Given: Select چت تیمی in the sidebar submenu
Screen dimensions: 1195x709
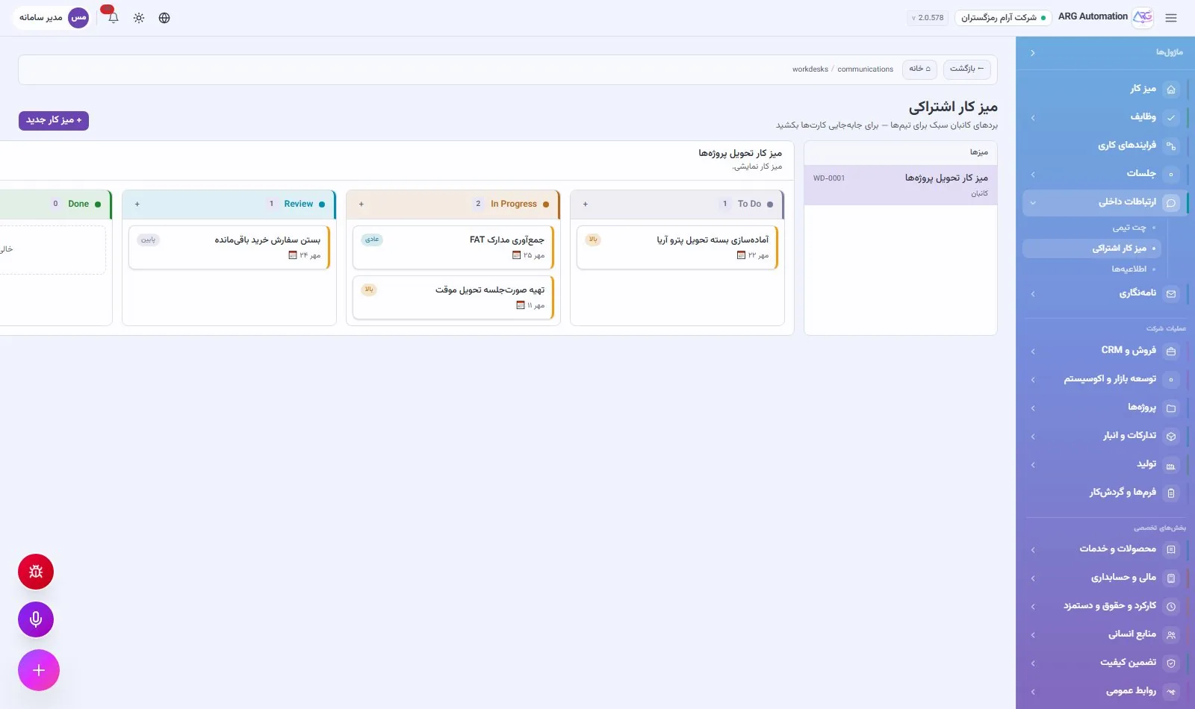Looking at the screenshot, I should pos(1129,228).
